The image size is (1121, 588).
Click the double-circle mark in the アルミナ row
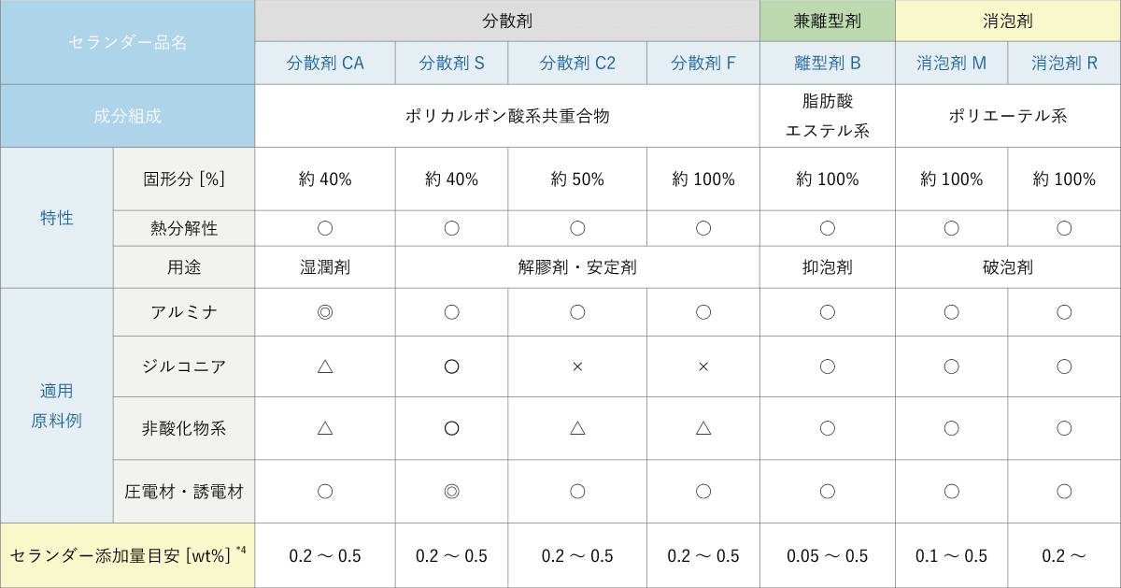(325, 312)
